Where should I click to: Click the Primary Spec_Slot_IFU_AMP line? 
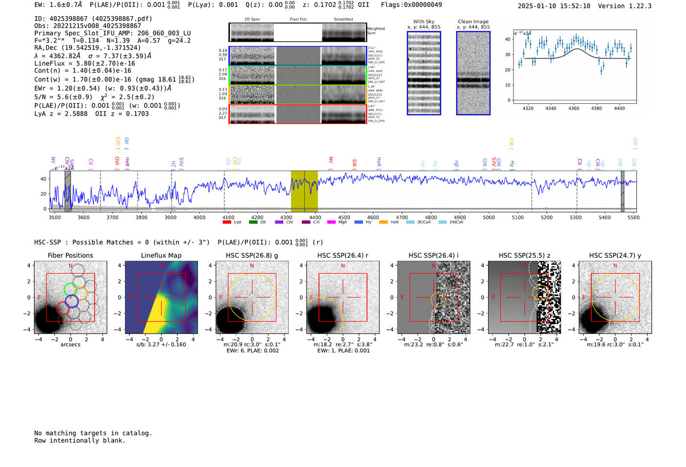(113, 33)
